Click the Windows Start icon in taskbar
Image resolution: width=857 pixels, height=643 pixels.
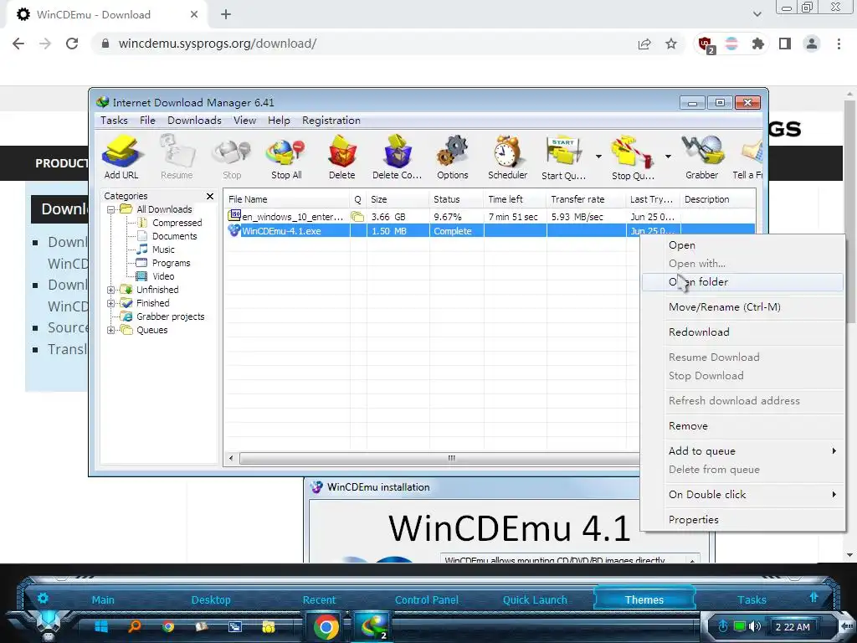coord(101,626)
